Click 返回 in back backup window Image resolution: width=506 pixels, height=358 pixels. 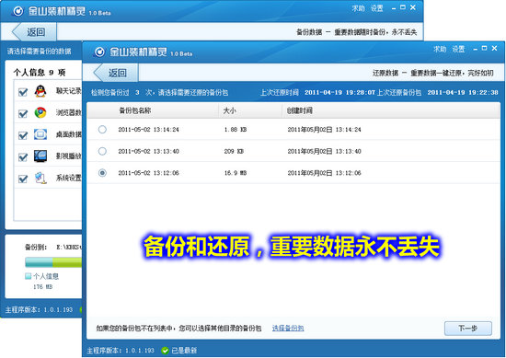(35, 32)
